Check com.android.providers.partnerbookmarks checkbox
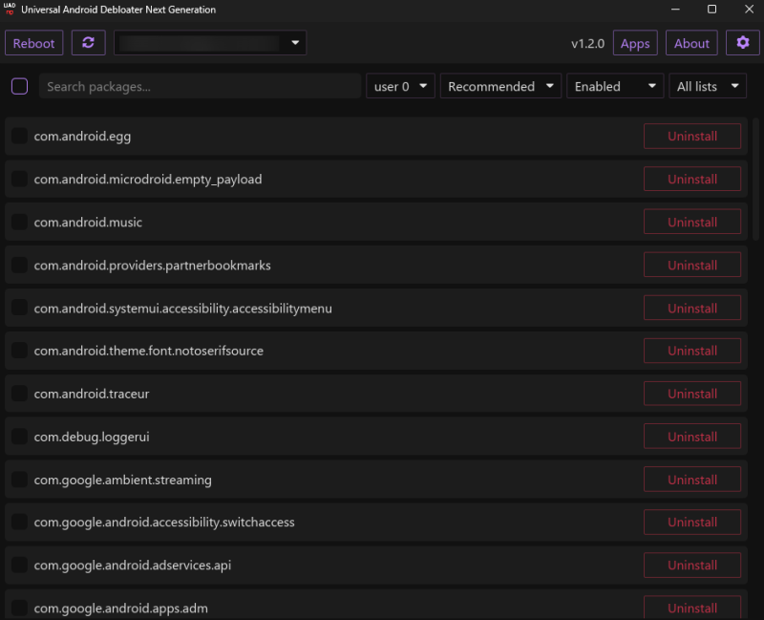The width and height of the screenshot is (764, 620). pos(19,266)
